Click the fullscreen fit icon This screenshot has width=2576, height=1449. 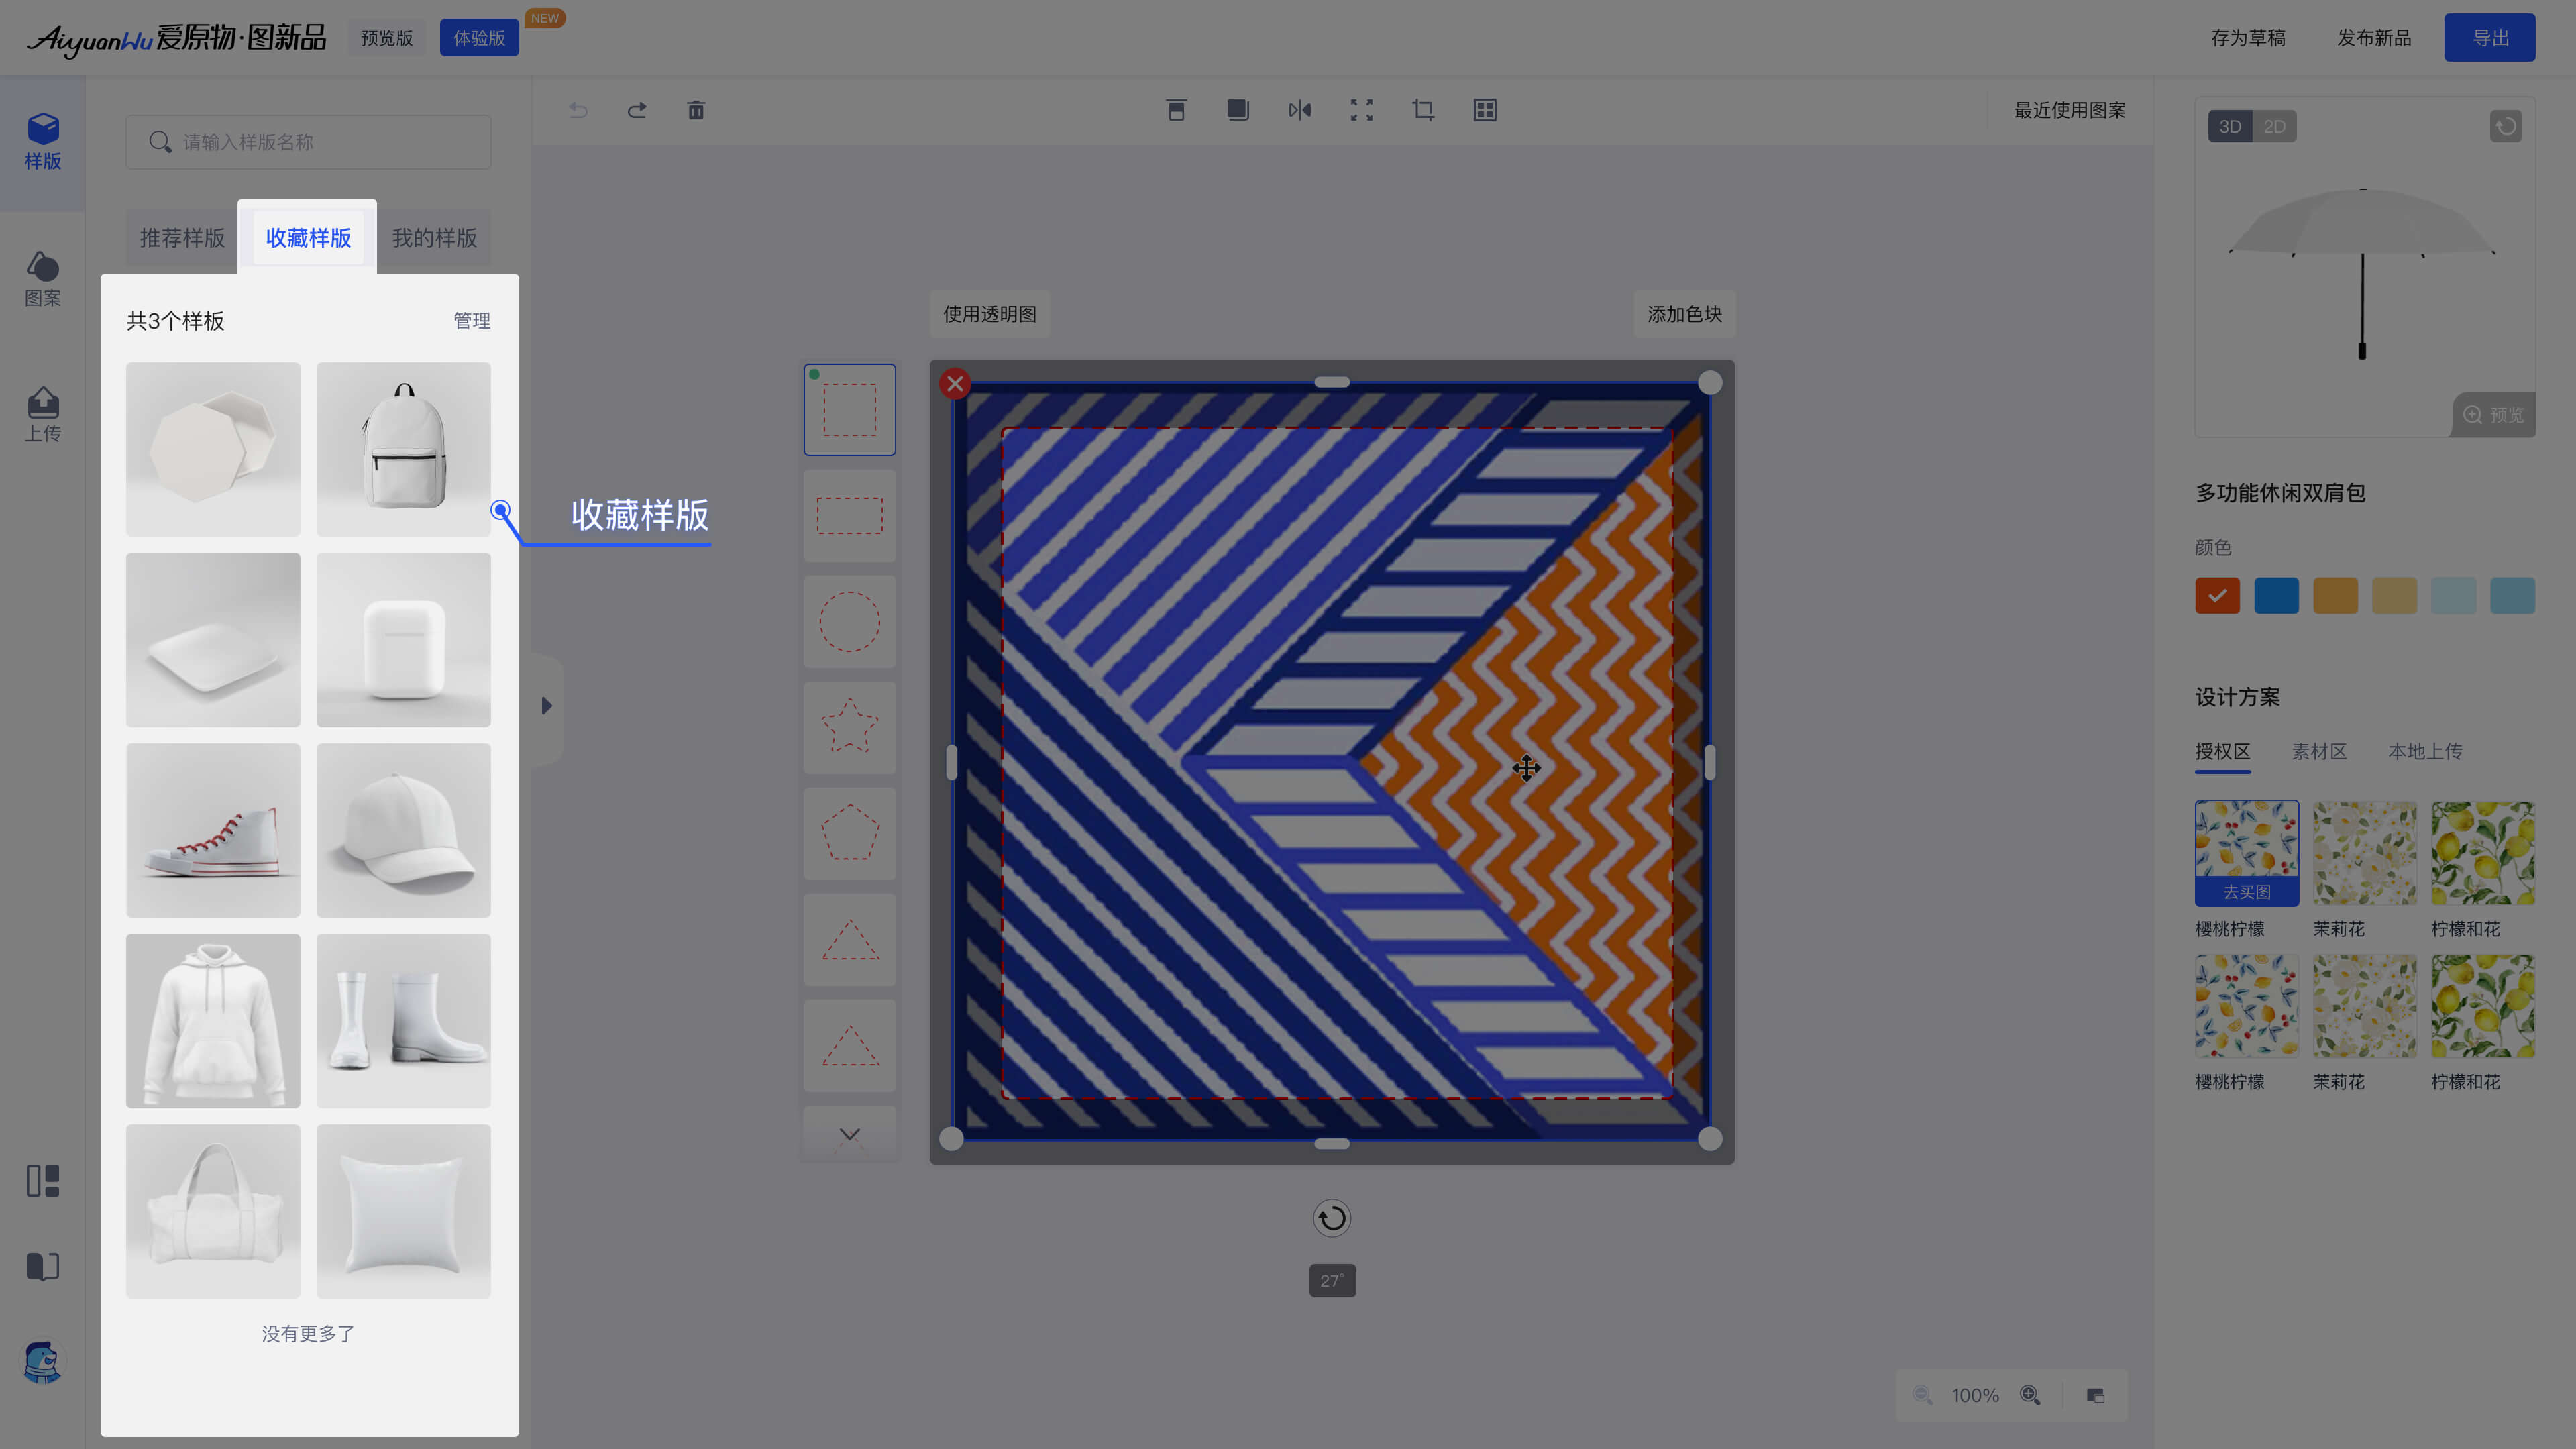tap(1361, 110)
